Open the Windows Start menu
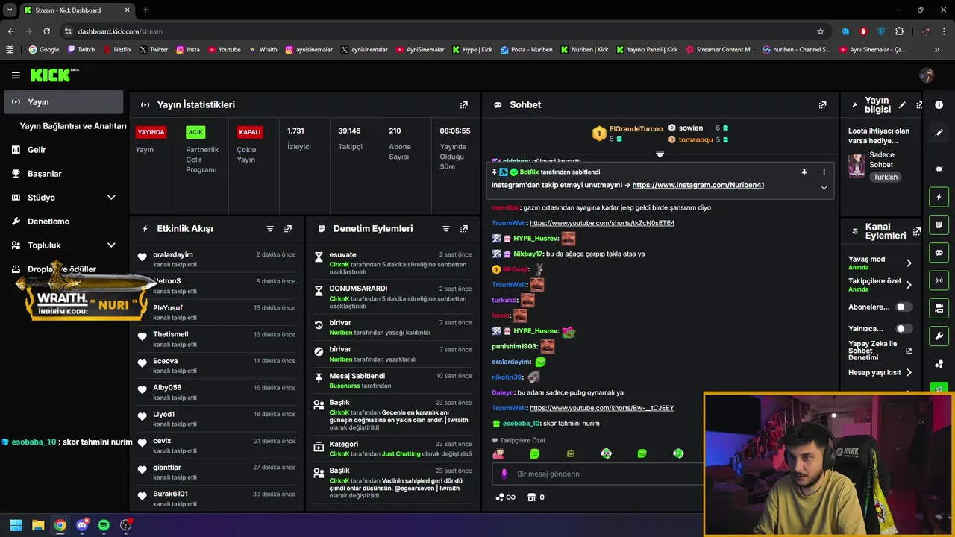Screen dimensions: 955x537 pos(16,525)
